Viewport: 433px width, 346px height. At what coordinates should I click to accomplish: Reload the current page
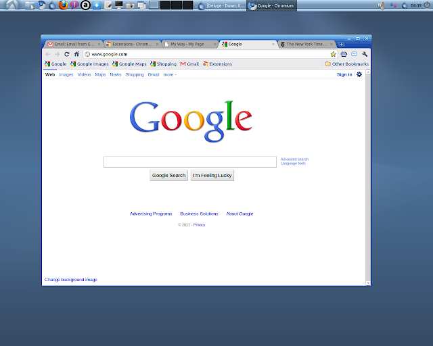[x=67, y=54]
